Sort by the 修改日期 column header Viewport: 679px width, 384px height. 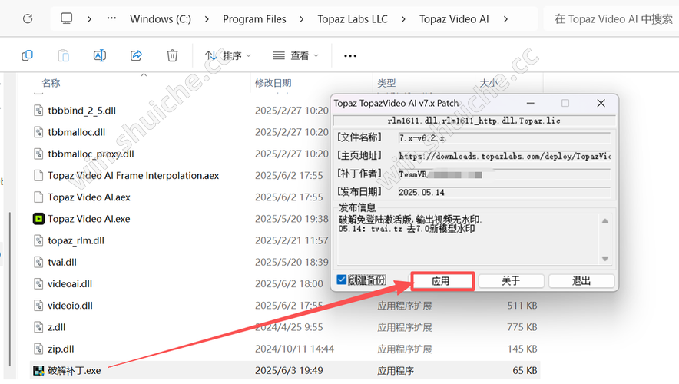(x=273, y=83)
